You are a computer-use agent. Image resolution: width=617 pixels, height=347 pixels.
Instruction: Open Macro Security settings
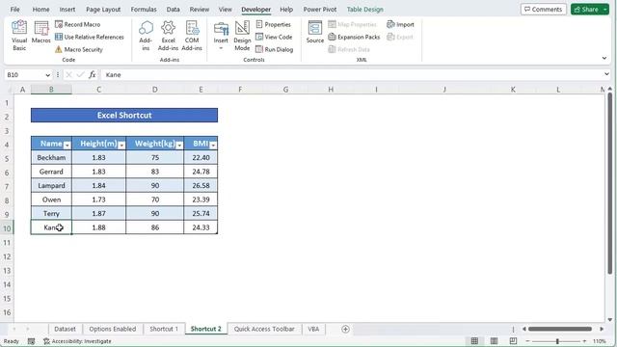(79, 49)
